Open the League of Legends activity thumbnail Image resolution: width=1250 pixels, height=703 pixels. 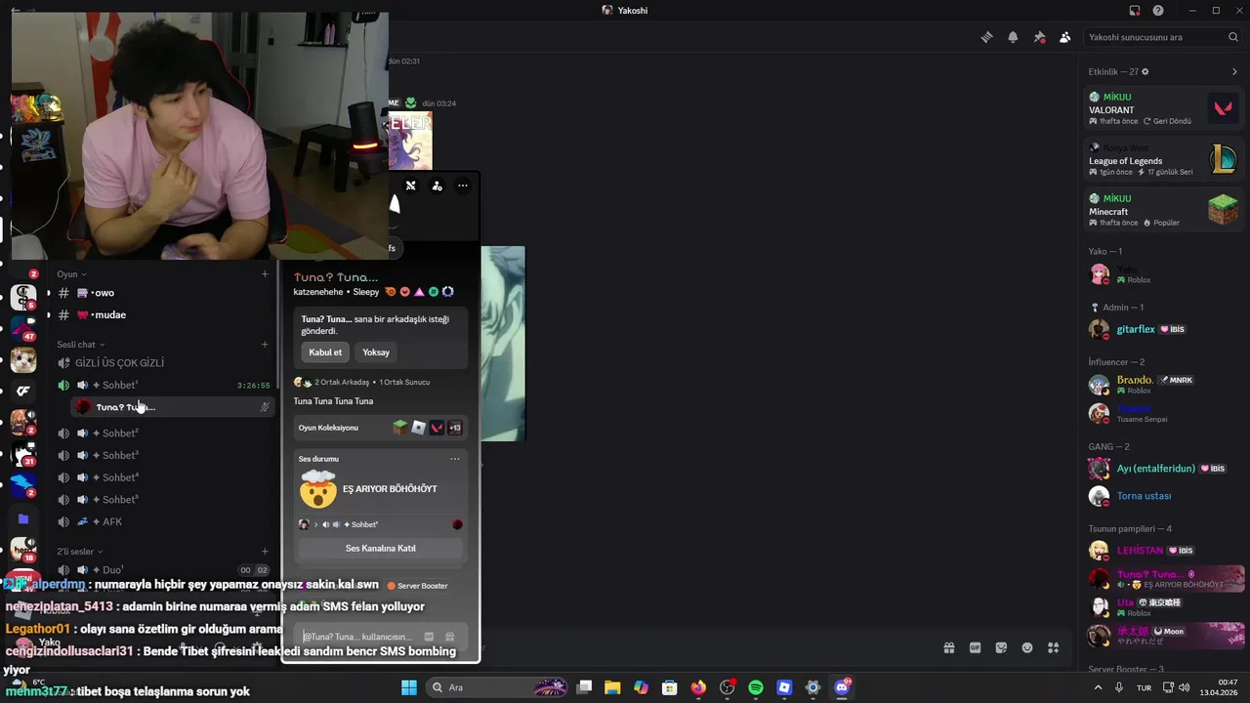coord(1223,159)
